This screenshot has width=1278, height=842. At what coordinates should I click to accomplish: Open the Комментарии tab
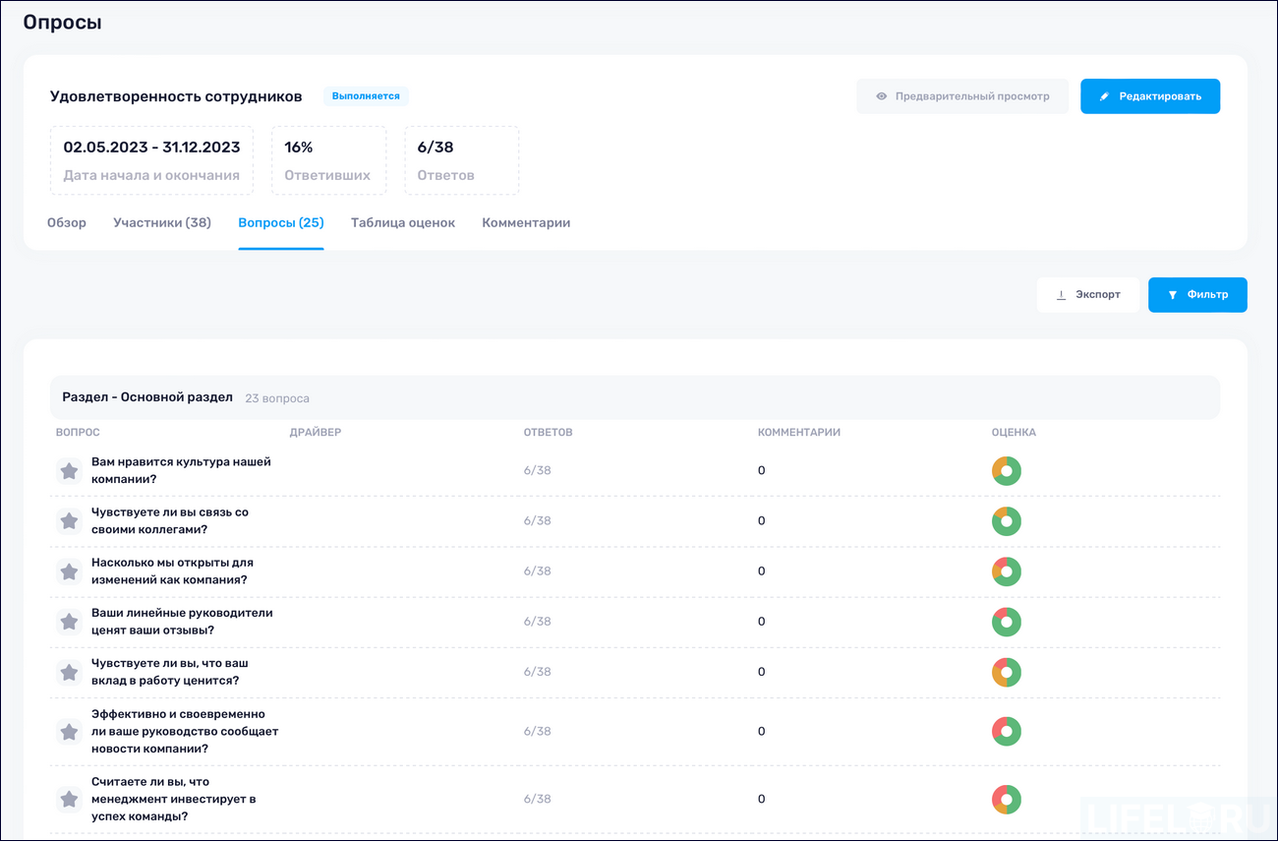(x=526, y=222)
